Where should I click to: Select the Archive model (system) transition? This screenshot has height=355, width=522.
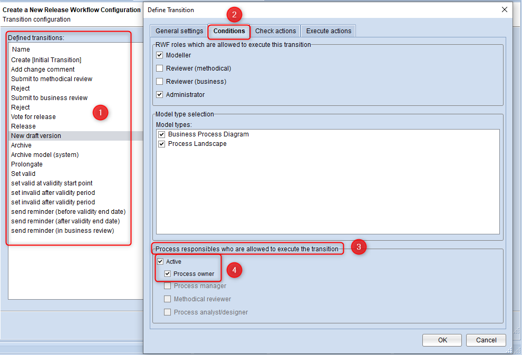point(76,154)
